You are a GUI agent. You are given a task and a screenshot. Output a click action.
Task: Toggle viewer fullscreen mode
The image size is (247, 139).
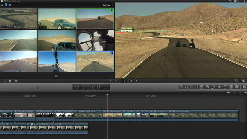pyautogui.click(x=236, y=81)
